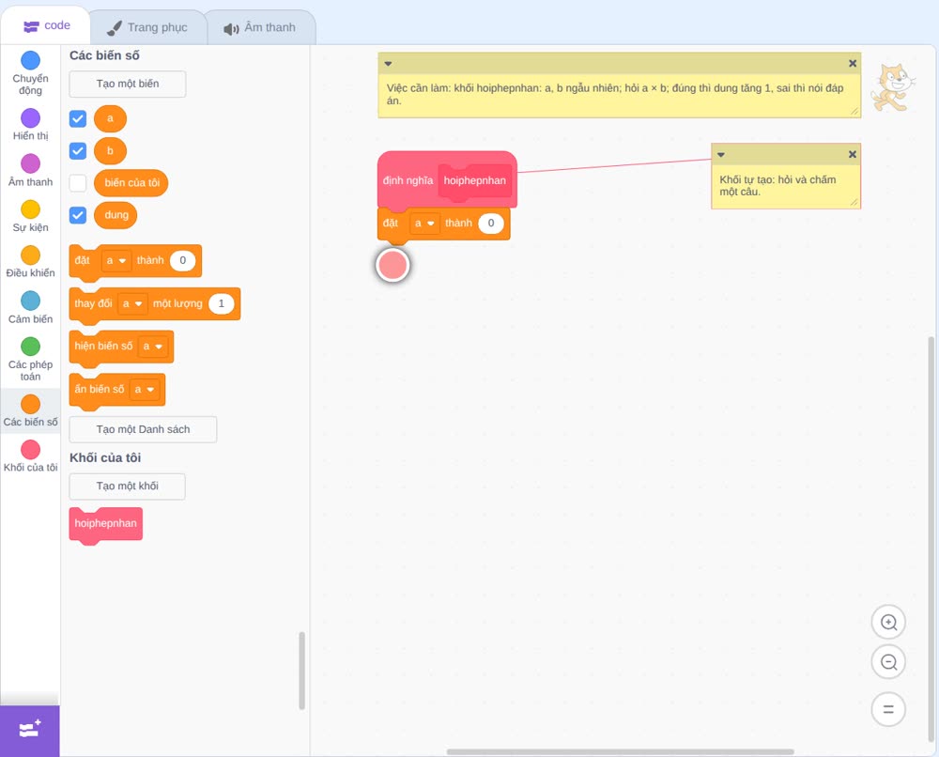Viewport: 939px width, 757px height.
Task: Open variable dropdown in workspace 'đặt' block
Action: [424, 224]
